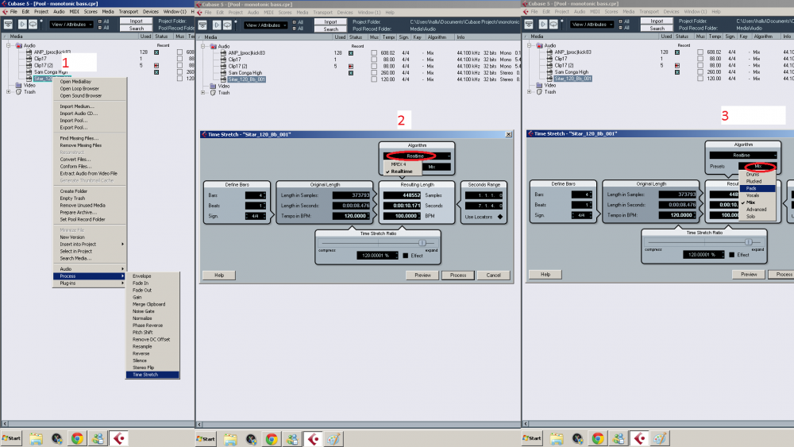Click status icon of Clip17 (2) in left Pool
The height and width of the screenshot is (447, 794).
tap(156, 65)
